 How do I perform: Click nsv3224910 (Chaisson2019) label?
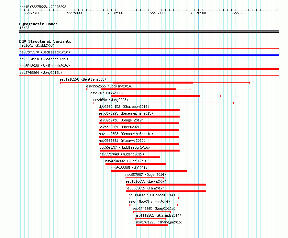[44, 59]
